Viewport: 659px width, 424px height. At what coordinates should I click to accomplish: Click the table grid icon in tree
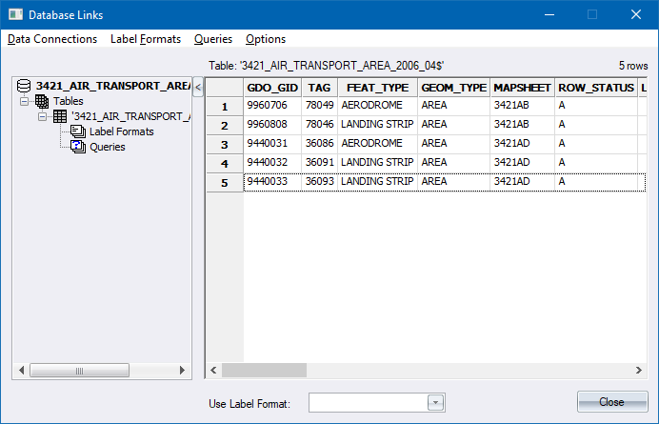(60, 116)
